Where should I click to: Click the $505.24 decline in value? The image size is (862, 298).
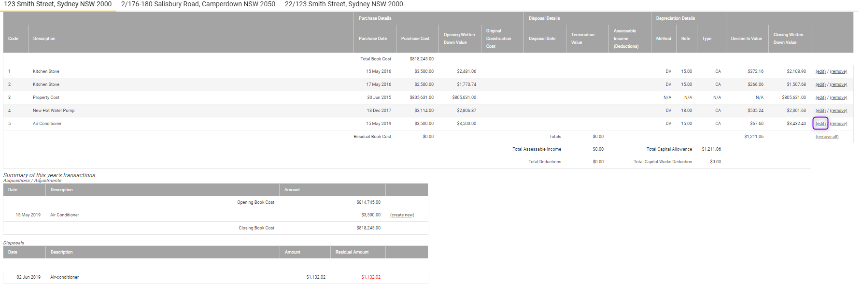point(756,111)
